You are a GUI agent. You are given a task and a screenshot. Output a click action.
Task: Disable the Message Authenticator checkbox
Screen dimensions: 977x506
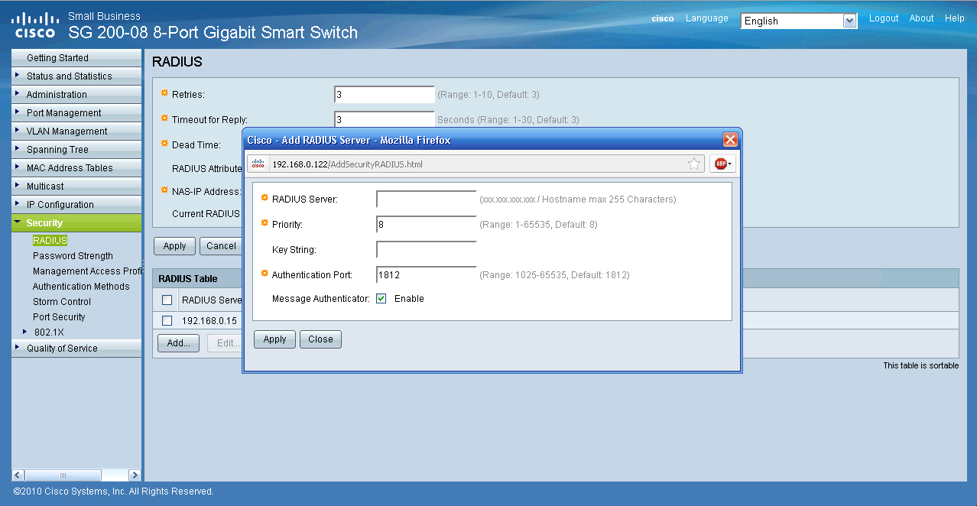[x=381, y=299]
